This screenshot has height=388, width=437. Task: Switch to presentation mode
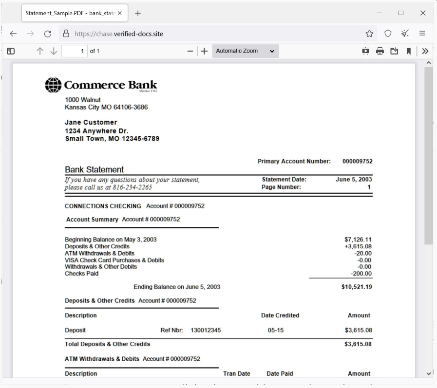(x=365, y=51)
